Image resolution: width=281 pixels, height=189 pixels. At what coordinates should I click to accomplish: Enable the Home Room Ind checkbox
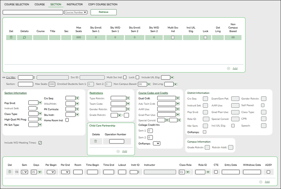tap(67, 120)
